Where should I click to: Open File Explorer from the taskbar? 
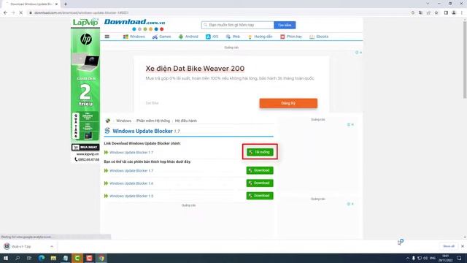click(x=53, y=258)
